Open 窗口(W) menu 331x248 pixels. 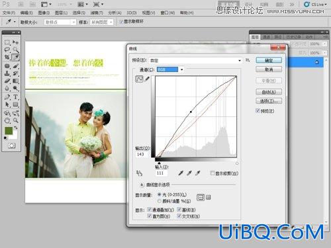pyautogui.click(x=167, y=13)
